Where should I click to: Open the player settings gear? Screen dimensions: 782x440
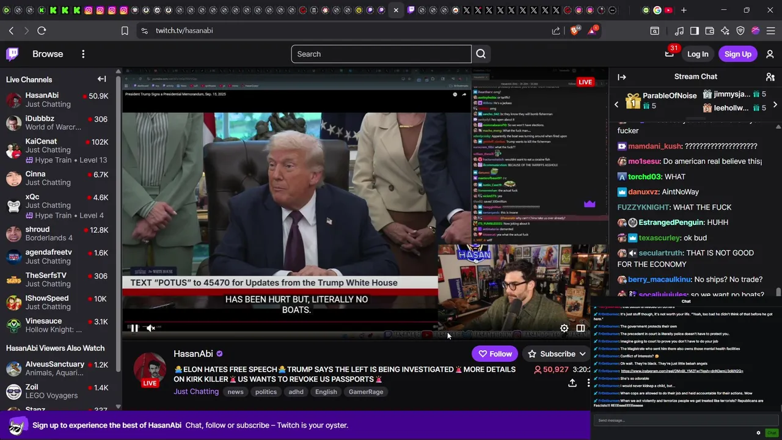tap(564, 328)
